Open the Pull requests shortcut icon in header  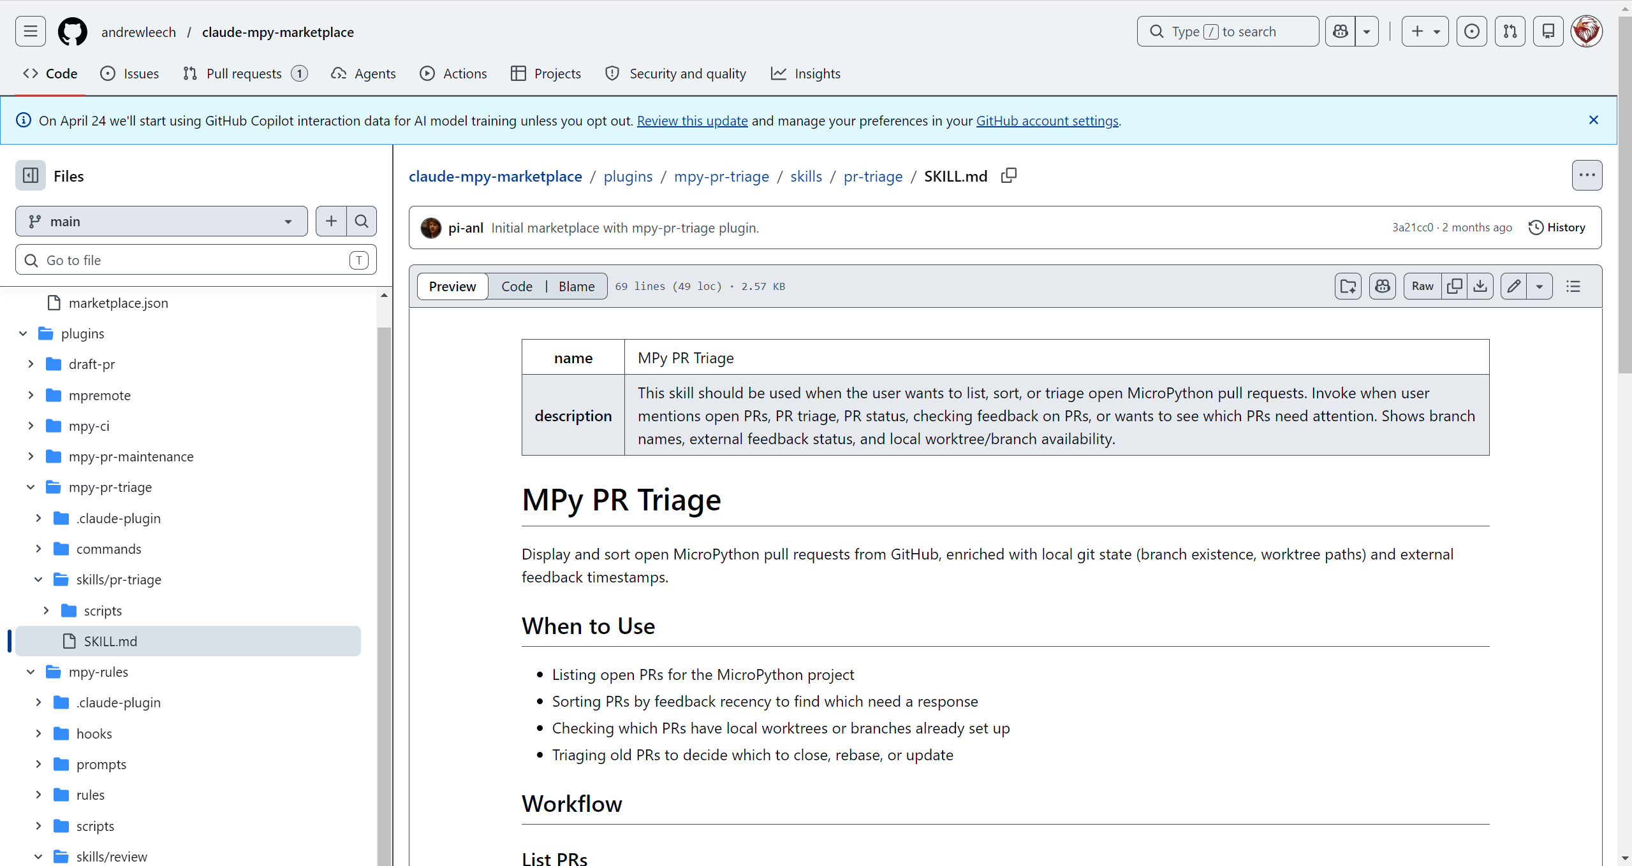(x=1510, y=31)
